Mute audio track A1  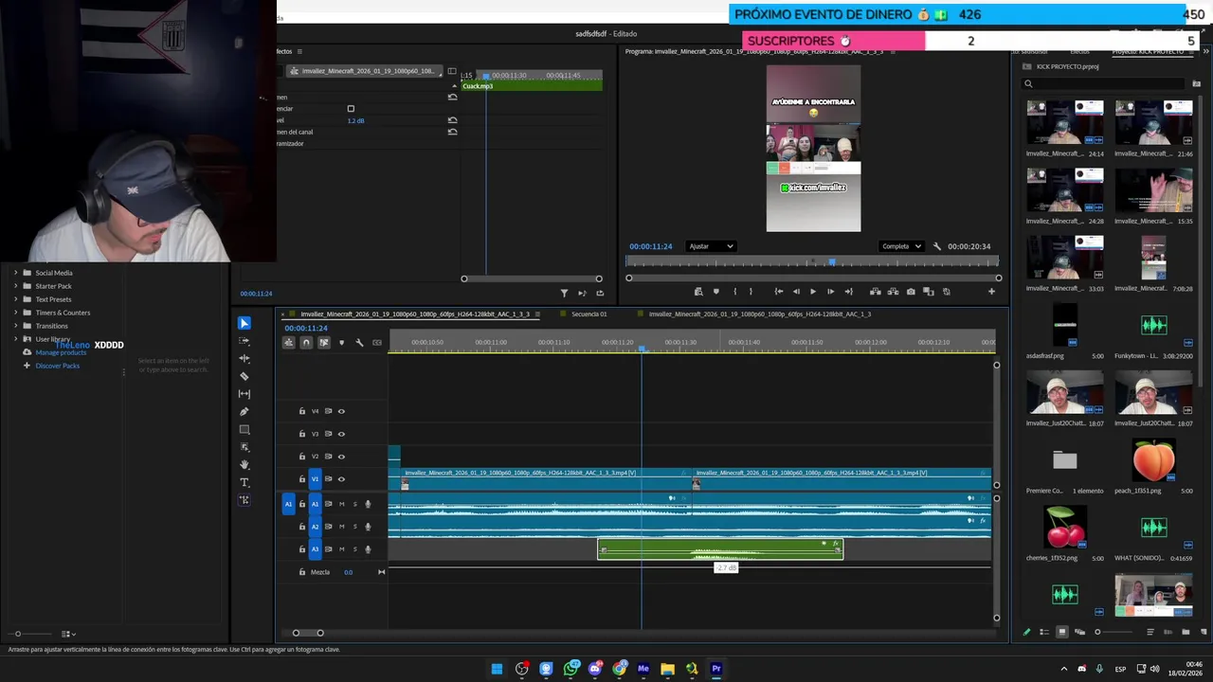342,504
